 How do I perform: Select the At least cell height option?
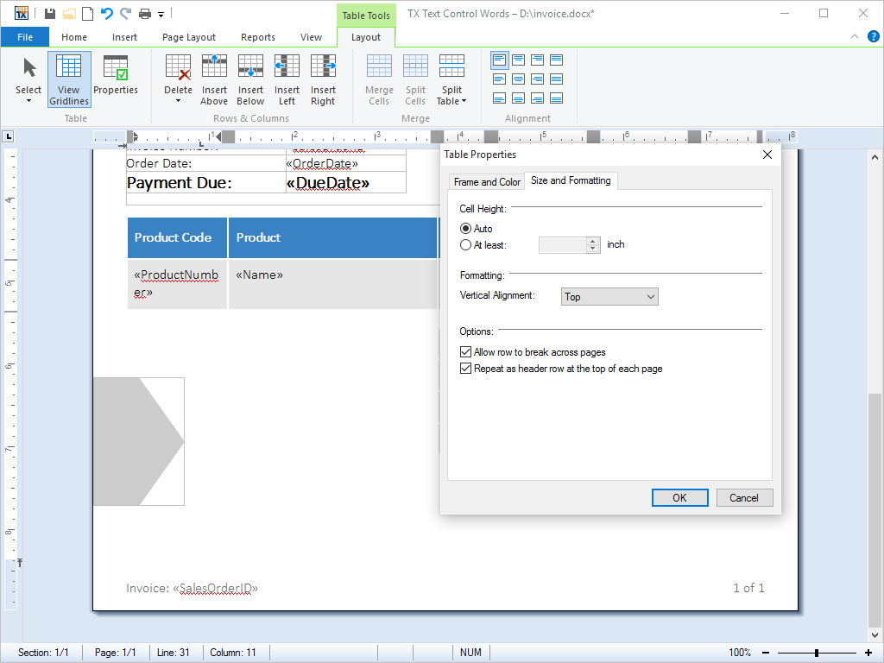click(466, 245)
